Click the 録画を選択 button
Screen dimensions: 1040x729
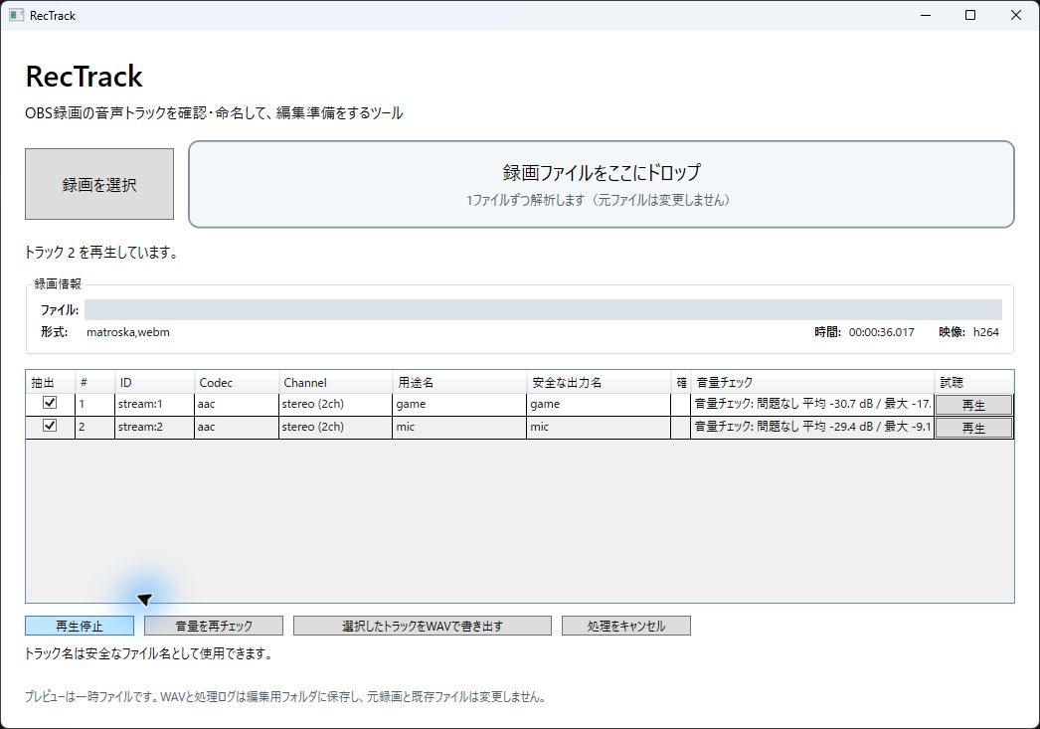coord(99,184)
